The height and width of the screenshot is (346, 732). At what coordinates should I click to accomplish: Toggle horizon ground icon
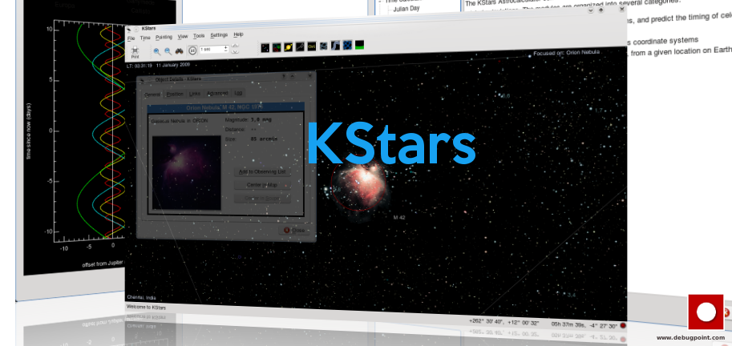[359, 45]
